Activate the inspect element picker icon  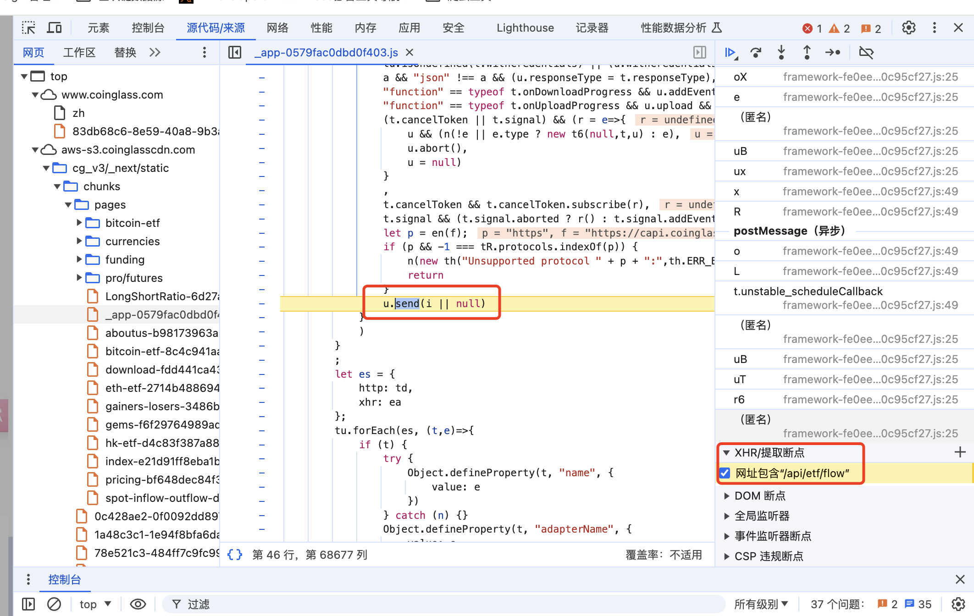click(x=28, y=28)
